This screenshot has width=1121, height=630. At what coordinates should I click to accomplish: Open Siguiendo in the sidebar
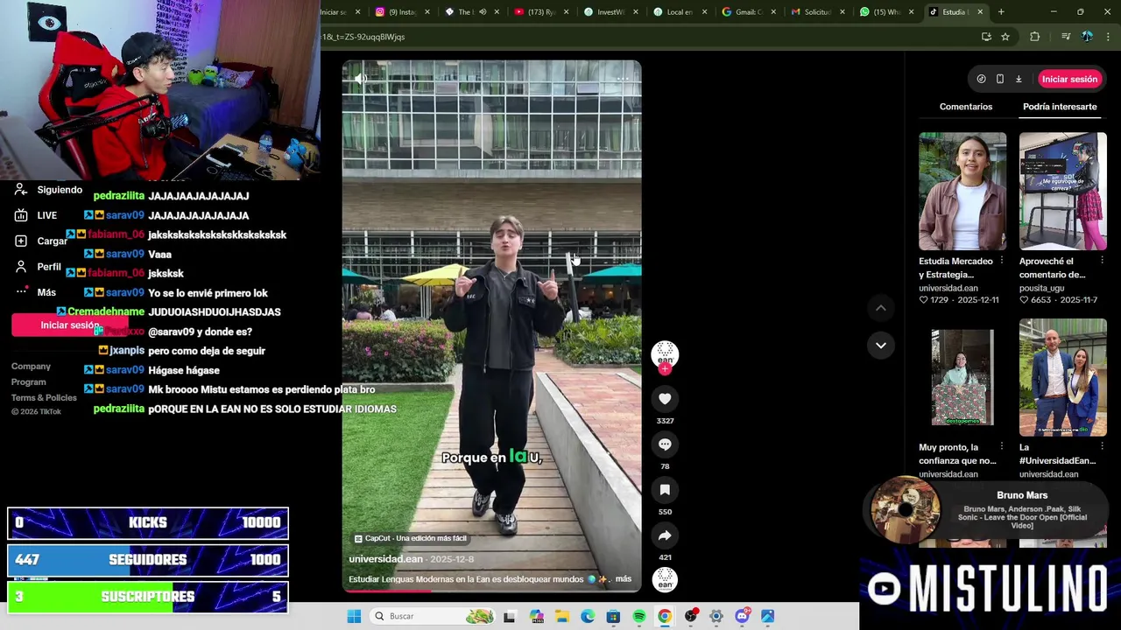tap(60, 190)
